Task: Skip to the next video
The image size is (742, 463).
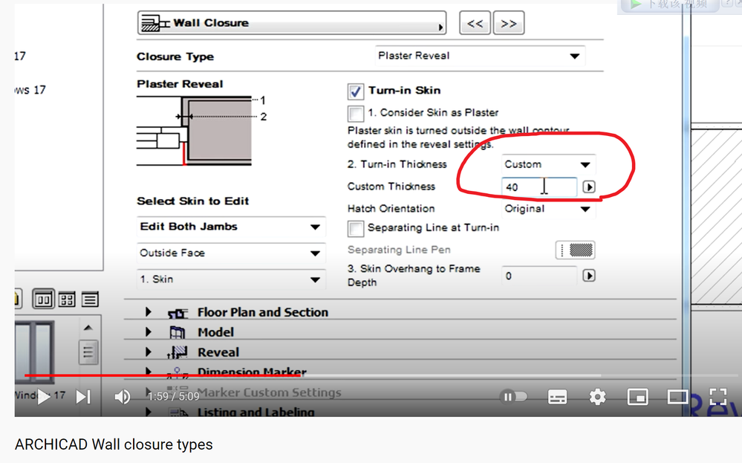Action: coord(83,397)
